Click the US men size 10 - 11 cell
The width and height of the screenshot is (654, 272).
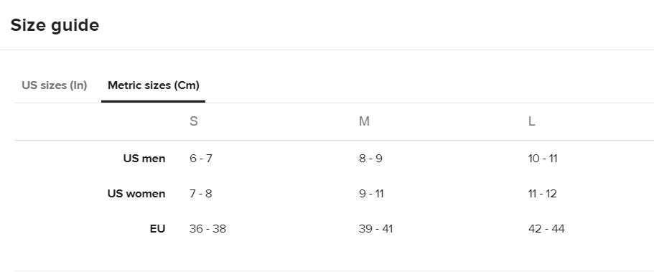pyautogui.click(x=543, y=159)
